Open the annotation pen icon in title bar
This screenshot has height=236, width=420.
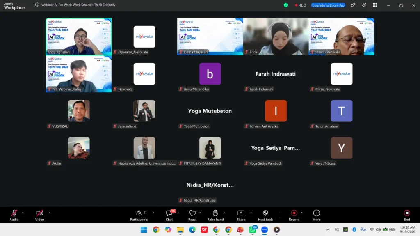(353, 5)
